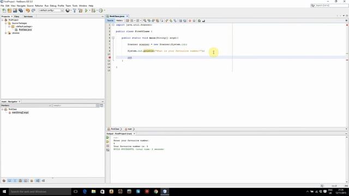Click the Build Project hammer icon
This screenshot has height=196, width=349.
point(75,10)
